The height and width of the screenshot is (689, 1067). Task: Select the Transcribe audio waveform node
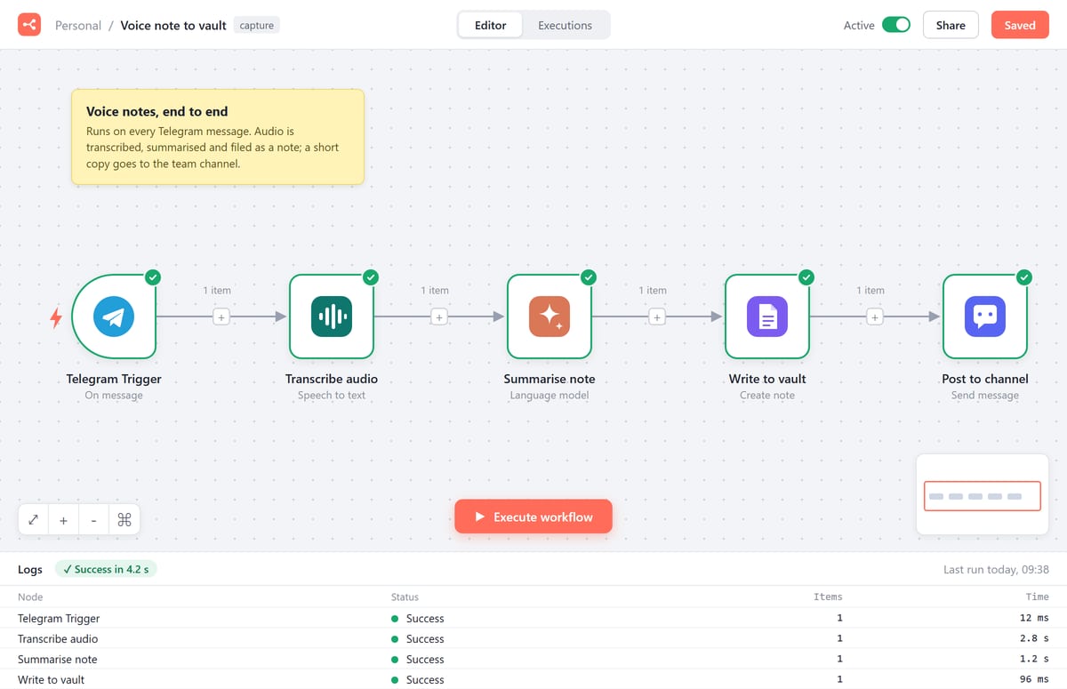tap(332, 316)
